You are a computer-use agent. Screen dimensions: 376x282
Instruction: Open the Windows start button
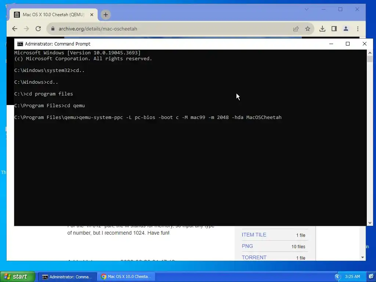[x=17, y=276]
